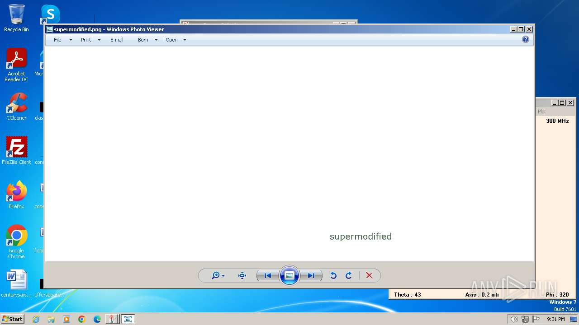Image resolution: width=579 pixels, height=325 pixels.
Task: Open Microsoft Edge from the taskbar
Action: [97, 319]
